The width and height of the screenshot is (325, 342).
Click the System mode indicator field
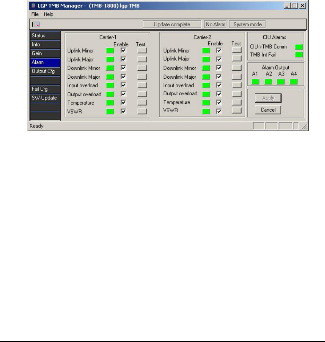click(248, 24)
